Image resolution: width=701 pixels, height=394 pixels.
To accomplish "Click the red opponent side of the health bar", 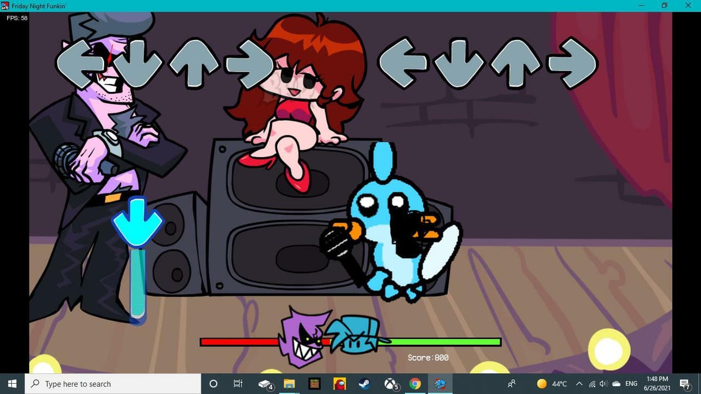I will click(x=239, y=342).
